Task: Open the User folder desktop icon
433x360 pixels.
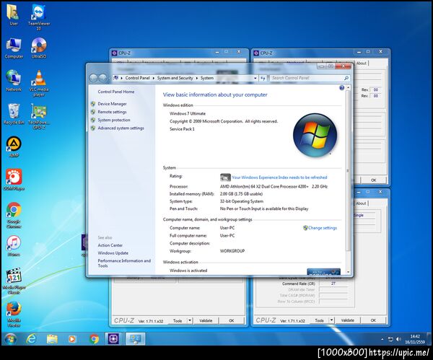Action: (13, 15)
